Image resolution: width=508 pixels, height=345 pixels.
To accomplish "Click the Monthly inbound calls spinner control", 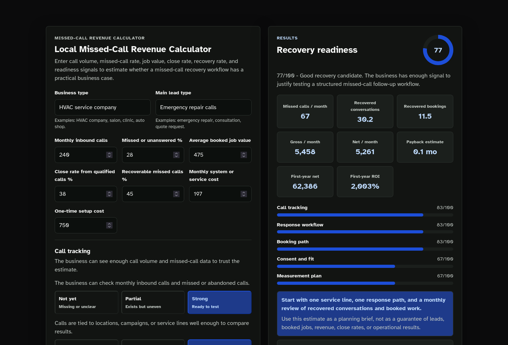I will pos(109,155).
